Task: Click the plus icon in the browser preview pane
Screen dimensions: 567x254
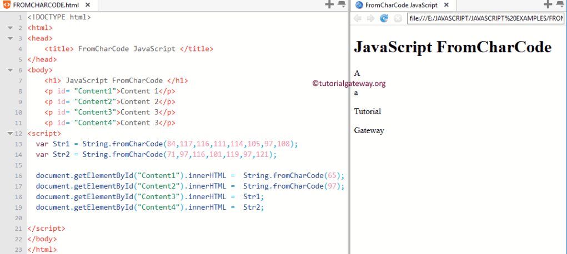Action: 548,4
